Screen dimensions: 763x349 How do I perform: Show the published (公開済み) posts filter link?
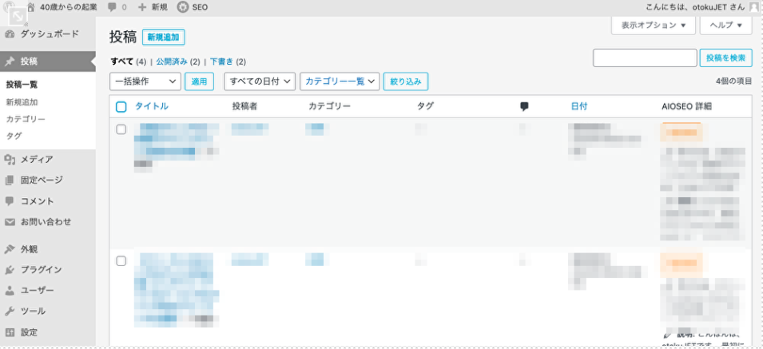point(173,61)
